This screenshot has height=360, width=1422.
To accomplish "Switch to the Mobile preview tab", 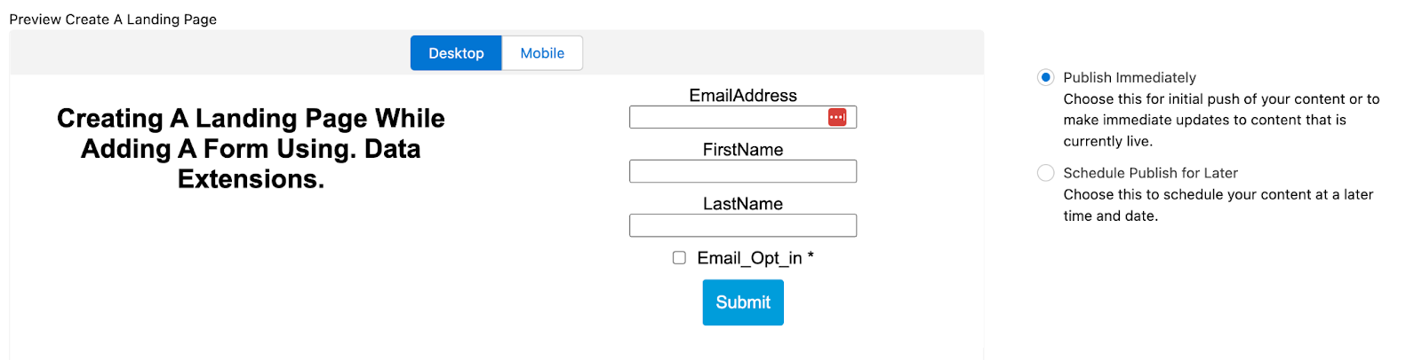I will pos(542,53).
